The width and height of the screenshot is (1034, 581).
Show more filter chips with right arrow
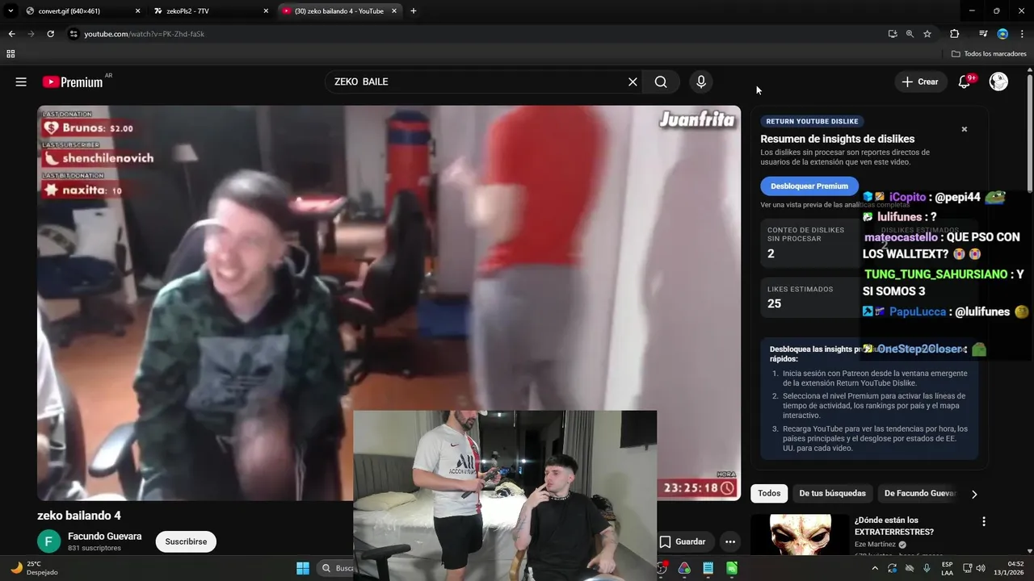point(974,494)
